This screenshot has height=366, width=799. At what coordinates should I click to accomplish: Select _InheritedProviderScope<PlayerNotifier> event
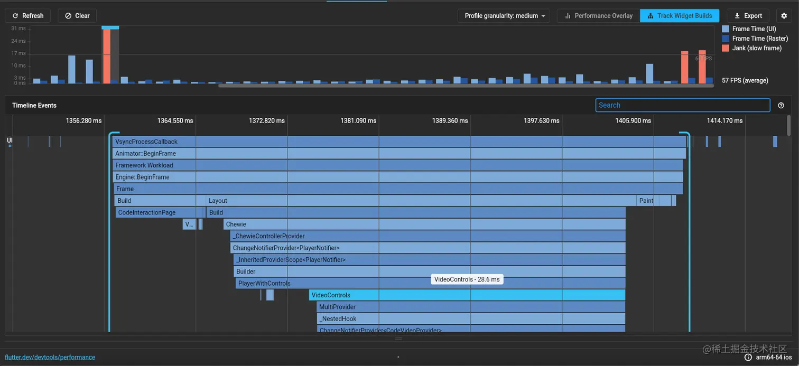[x=430, y=259]
